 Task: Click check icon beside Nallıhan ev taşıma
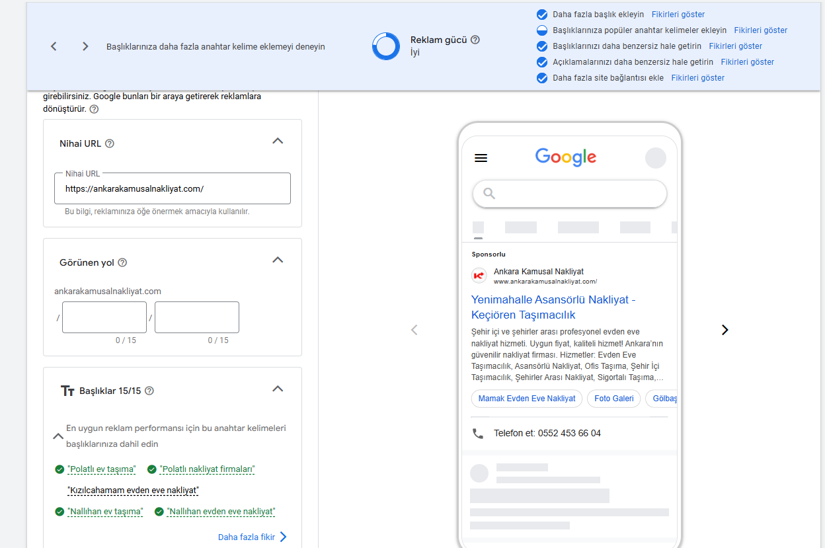tap(59, 512)
